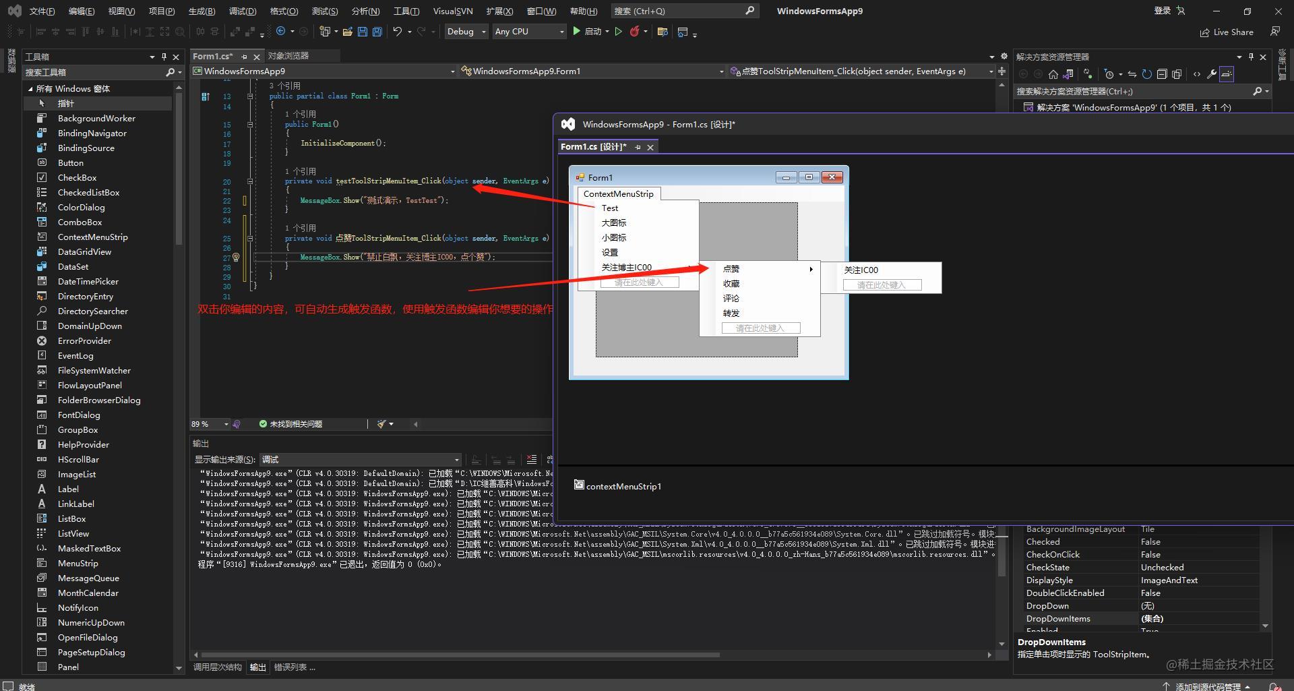The height and width of the screenshot is (691, 1294).
Task: Click the Hot Reload flame icon
Action: point(634,32)
